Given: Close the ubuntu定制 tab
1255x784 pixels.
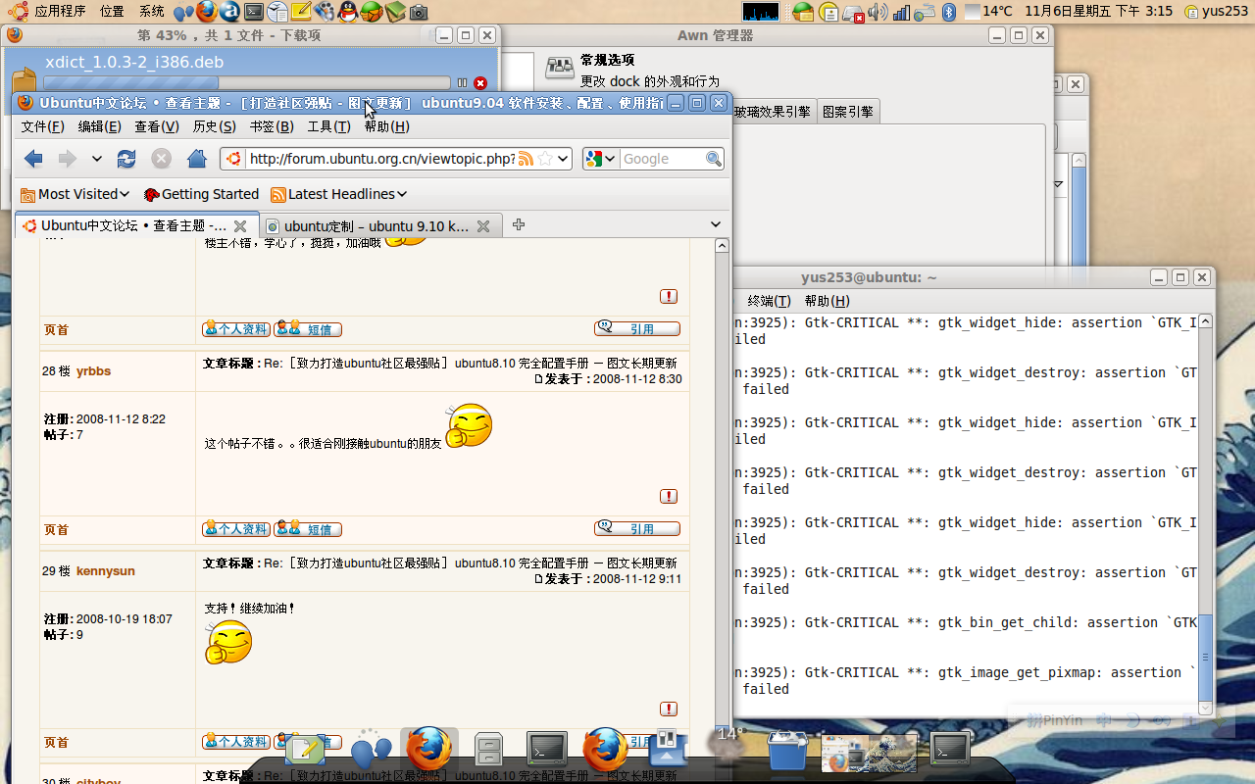Looking at the screenshot, I should click(483, 226).
